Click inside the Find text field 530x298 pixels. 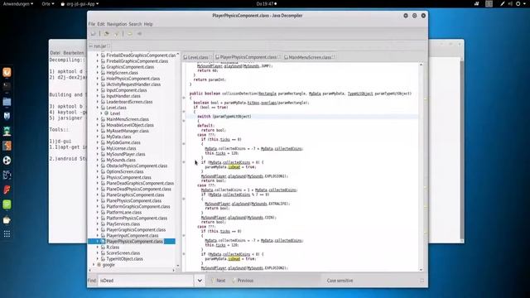point(146,281)
